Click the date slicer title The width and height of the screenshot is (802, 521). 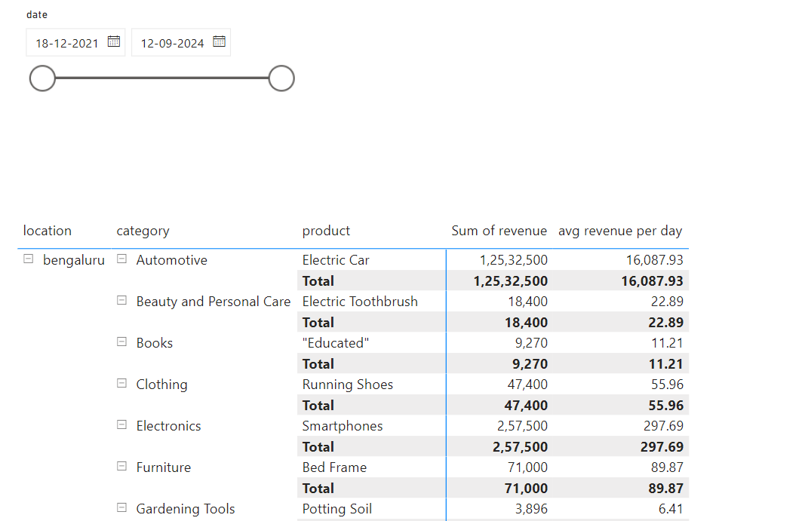coord(37,15)
